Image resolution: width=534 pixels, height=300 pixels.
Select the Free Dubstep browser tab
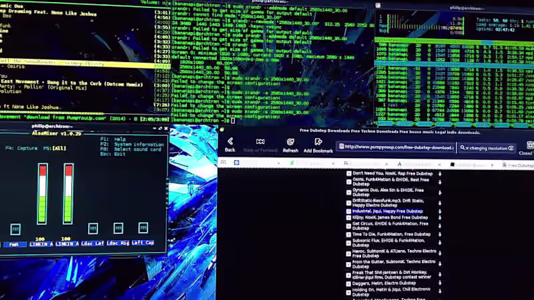tap(518, 165)
